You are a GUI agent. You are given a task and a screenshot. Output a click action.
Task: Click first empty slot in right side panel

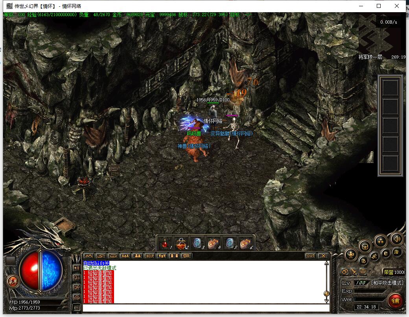click(390, 87)
